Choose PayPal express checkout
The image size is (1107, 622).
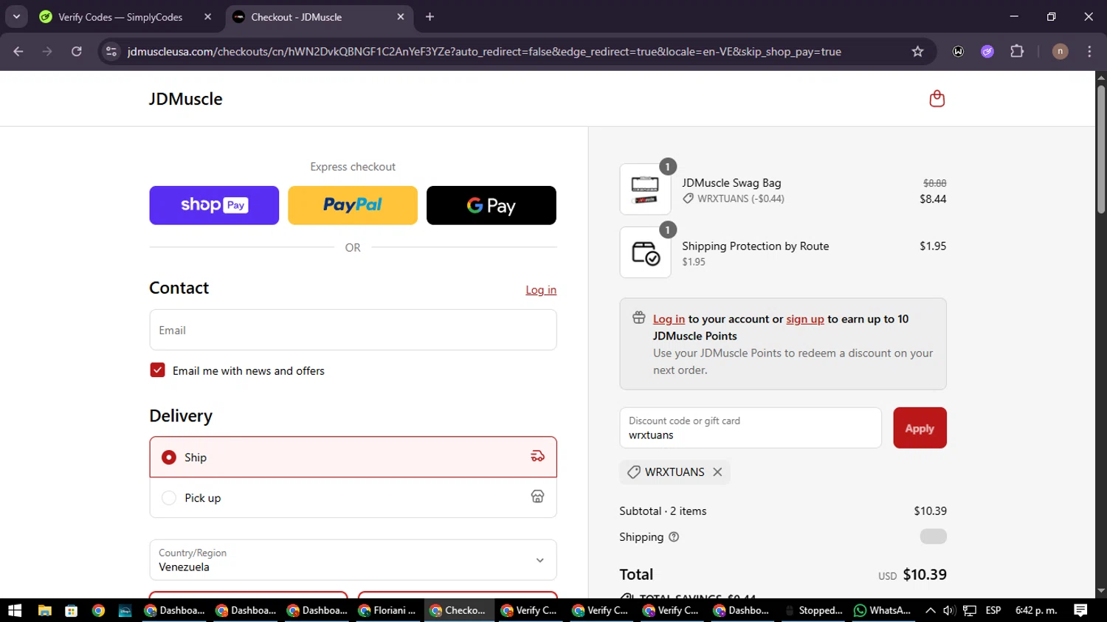click(x=353, y=205)
